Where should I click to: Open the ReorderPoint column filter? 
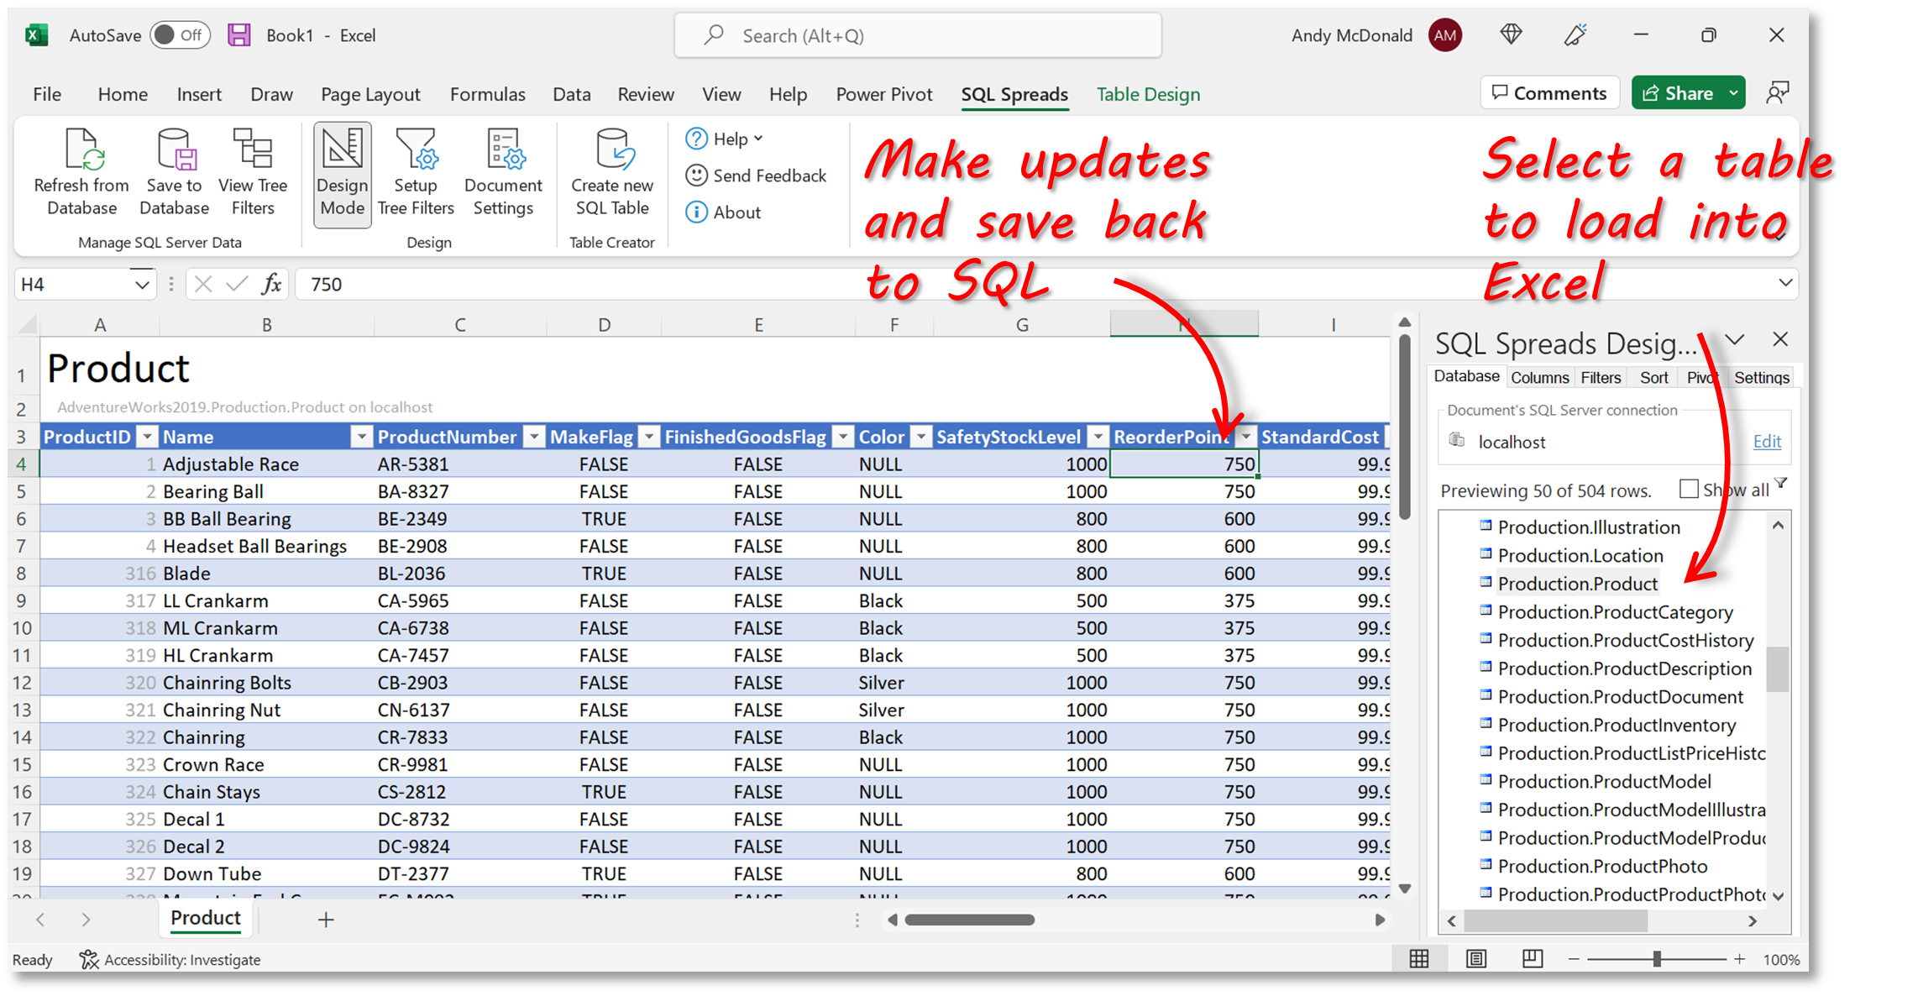pos(1245,436)
